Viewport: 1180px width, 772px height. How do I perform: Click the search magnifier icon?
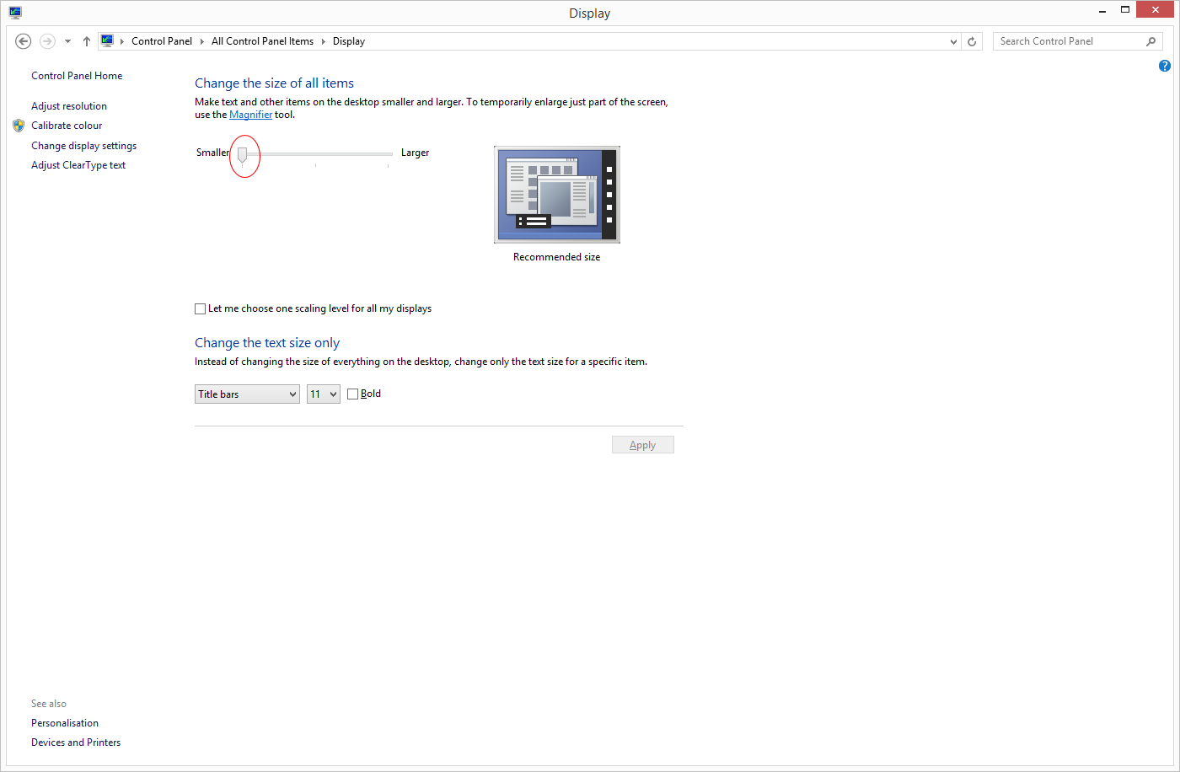1151,41
